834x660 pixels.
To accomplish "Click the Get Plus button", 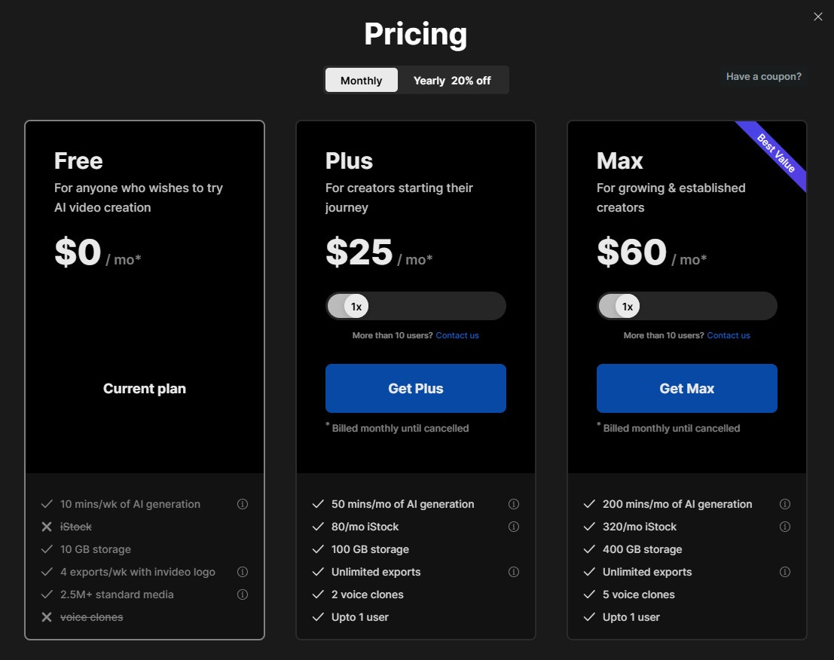I will (416, 389).
